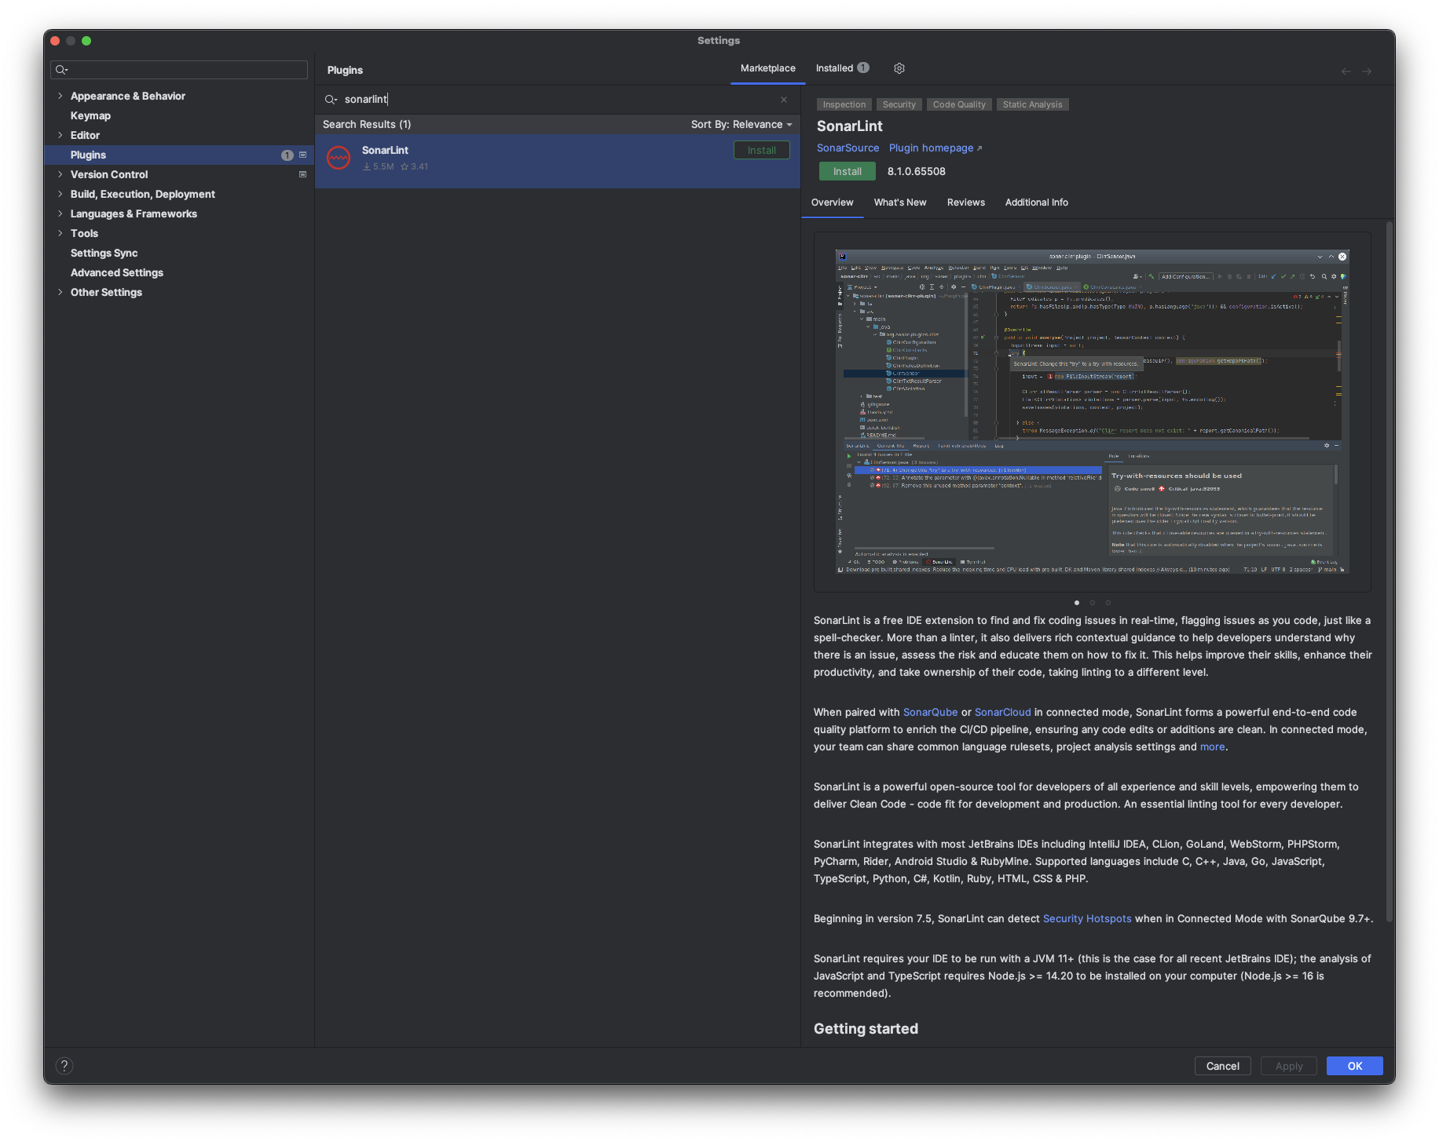Click the Search Results (1) label

pyautogui.click(x=366, y=124)
